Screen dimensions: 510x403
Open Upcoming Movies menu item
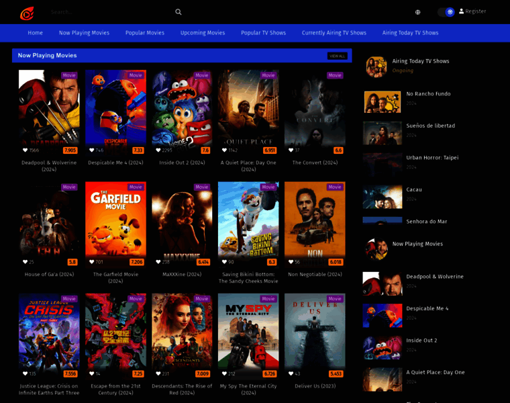[x=203, y=33]
